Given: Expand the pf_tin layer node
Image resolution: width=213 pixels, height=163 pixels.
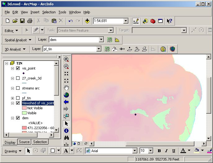Looking at the screenshot, I should (12, 98).
